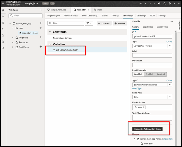Click plus icon next to main flow
Image resolution: width=182 pixels, height=147 pixels.
coord(41,28)
